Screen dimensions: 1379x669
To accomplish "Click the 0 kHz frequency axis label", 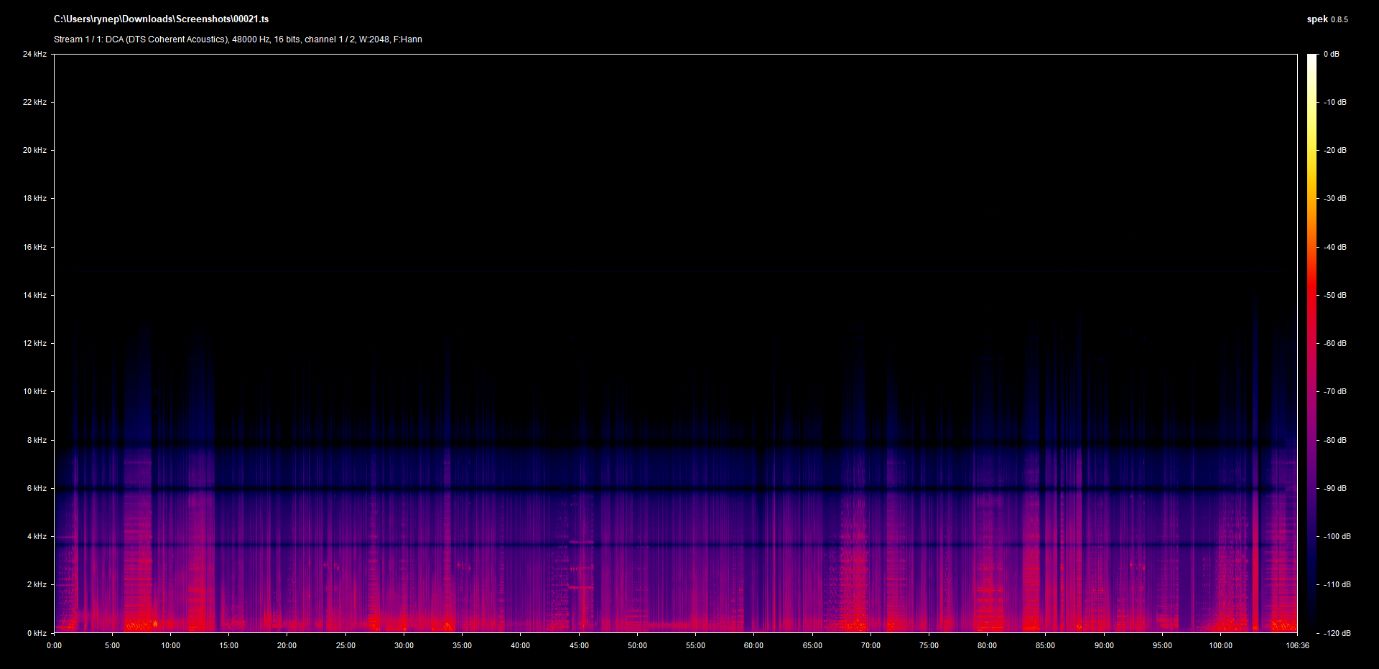I will click(37, 633).
